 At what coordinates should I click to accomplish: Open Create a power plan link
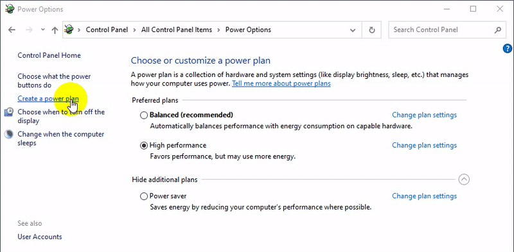tap(48, 98)
